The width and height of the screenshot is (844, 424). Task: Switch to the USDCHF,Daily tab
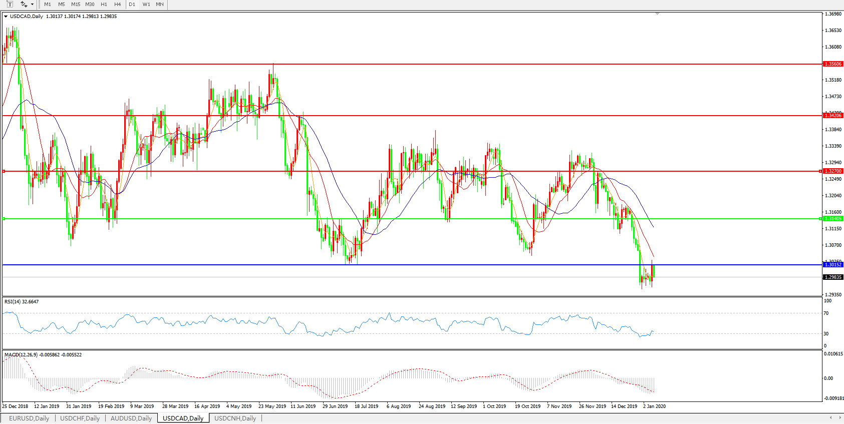click(80, 418)
